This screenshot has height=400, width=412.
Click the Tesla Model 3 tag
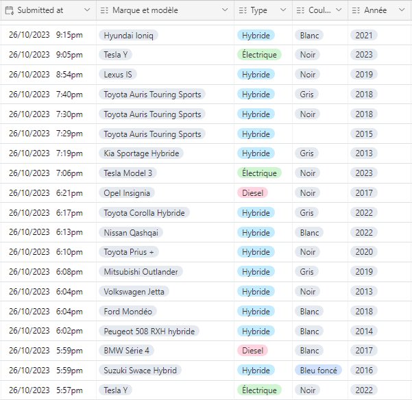(128, 173)
